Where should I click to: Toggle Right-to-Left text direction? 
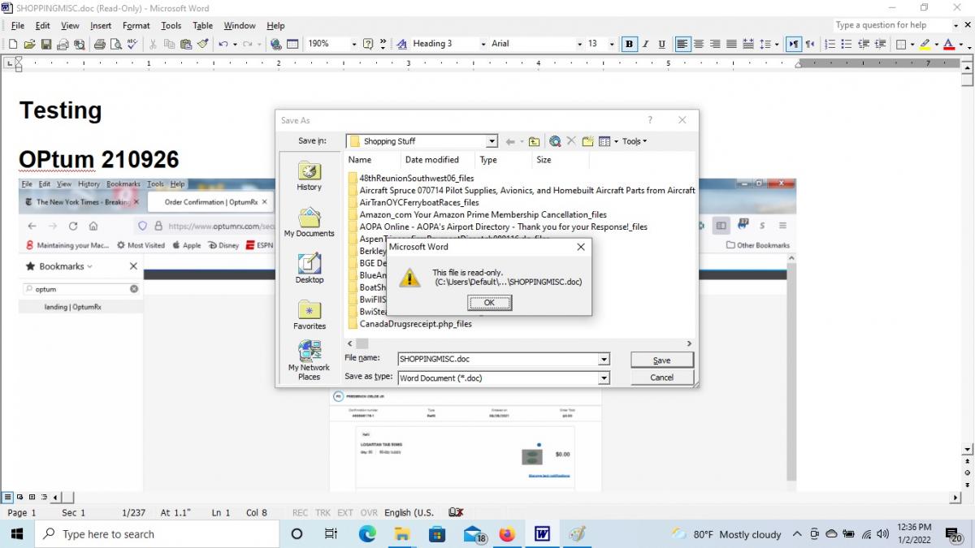[810, 44]
